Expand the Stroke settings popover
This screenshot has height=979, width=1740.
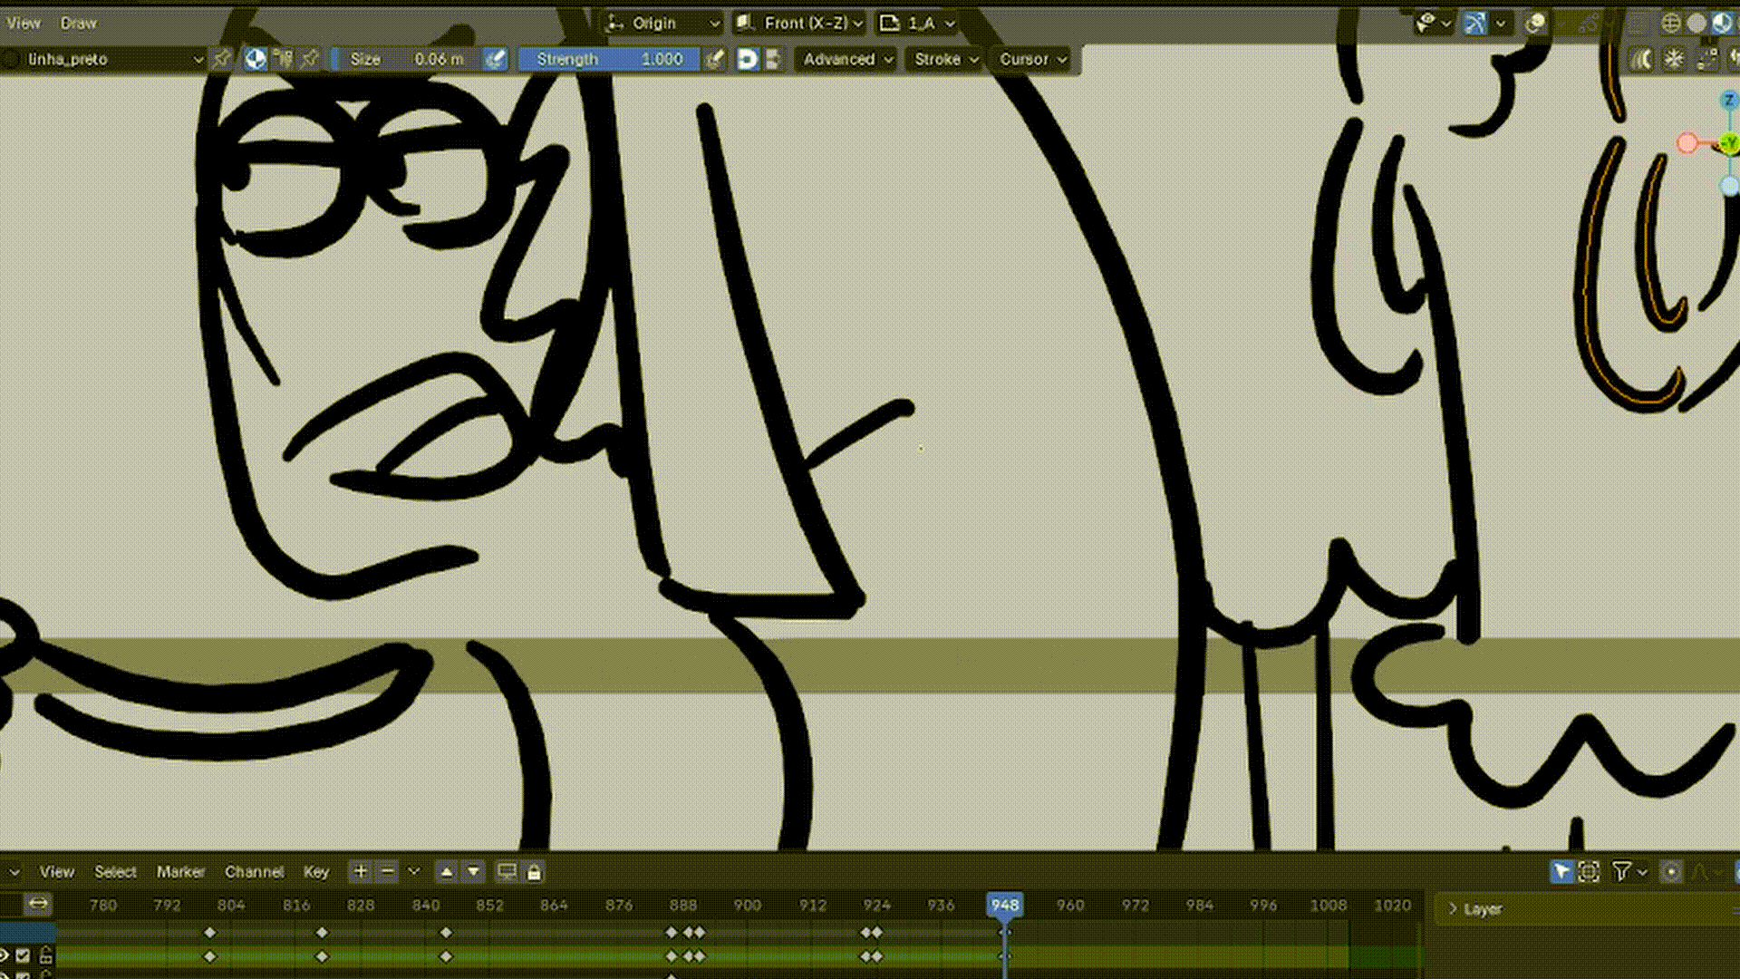(x=945, y=59)
